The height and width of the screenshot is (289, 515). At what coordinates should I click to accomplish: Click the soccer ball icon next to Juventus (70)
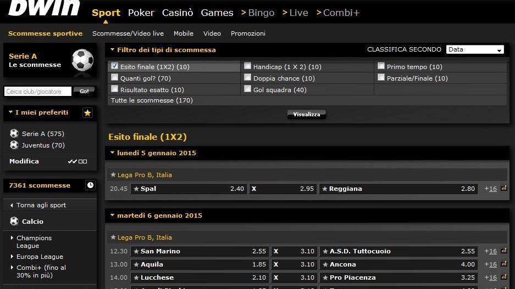point(14,145)
